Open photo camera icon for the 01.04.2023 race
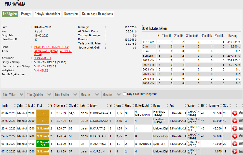The height and width of the screenshot is (155, 243). (241, 113)
